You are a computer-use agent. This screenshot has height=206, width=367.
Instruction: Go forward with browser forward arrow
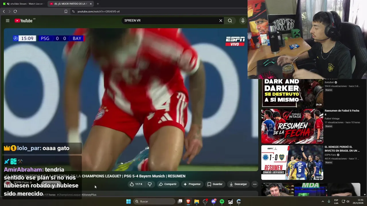pyautogui.click(x=9, y=11)
